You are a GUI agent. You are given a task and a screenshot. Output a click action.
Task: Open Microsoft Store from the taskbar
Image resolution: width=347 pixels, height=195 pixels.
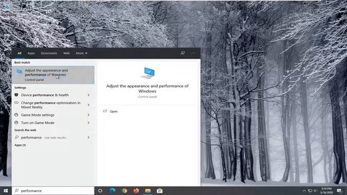[159, 191]
